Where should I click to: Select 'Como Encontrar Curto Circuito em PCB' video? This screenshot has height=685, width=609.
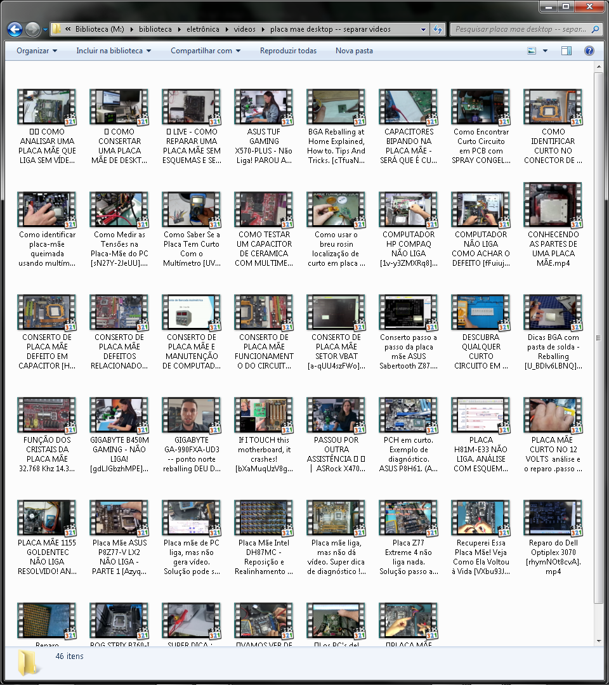[481, 127]
